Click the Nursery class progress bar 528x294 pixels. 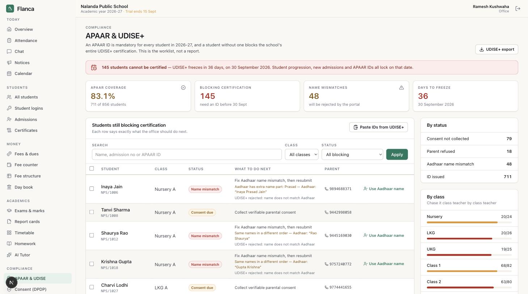tap(469, 222)
